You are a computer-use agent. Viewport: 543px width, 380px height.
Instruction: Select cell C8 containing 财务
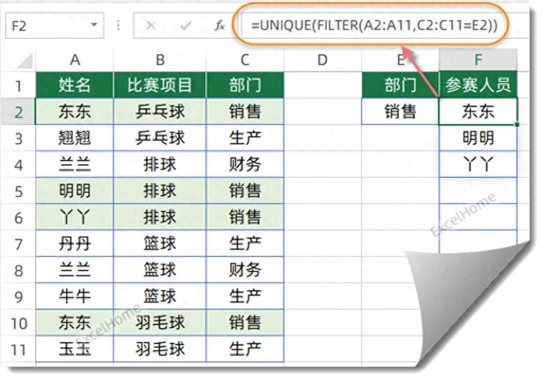[245, 270]
